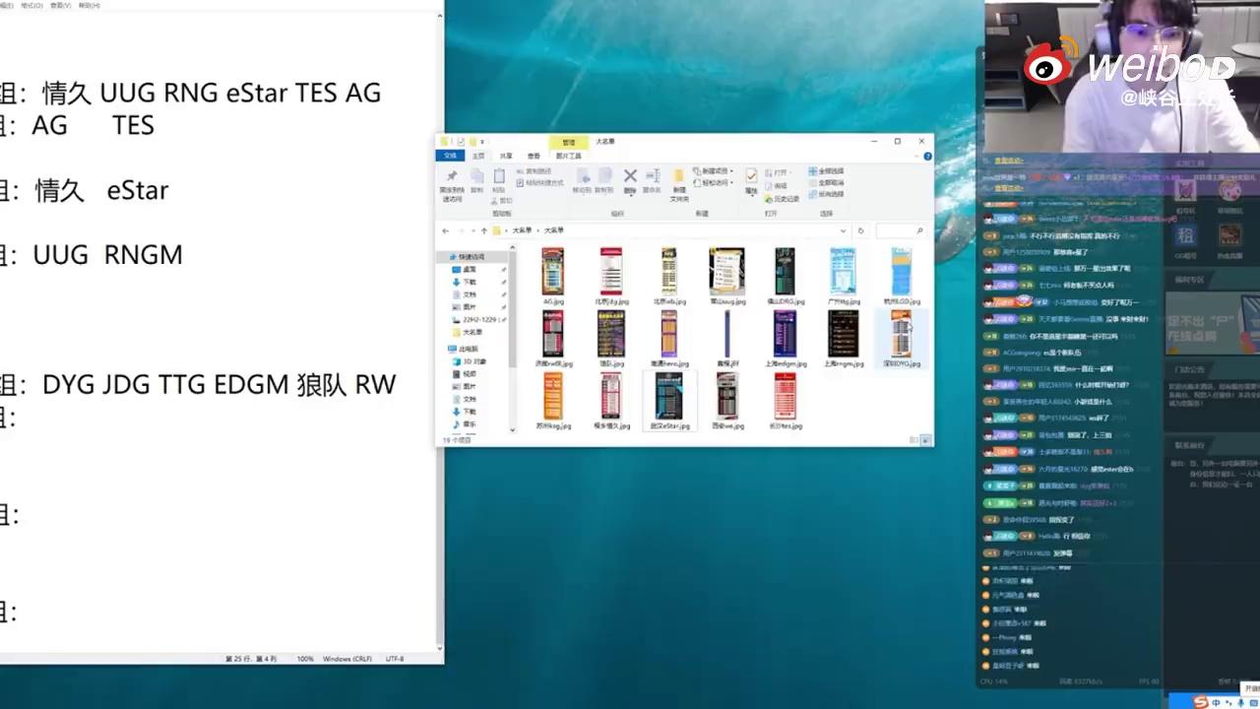This screenshot has width=1260, height=709.
Task: Open the New item dropdown
Action: (713, 171)
